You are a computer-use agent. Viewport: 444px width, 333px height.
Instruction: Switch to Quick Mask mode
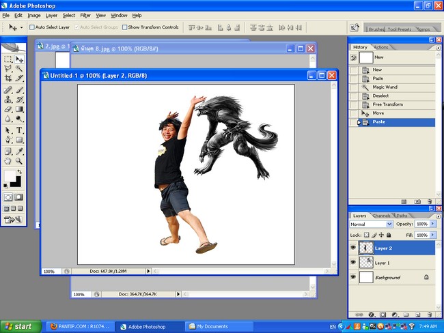tap(18, 197)
